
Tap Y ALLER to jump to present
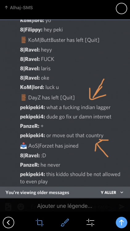[108, 192]
